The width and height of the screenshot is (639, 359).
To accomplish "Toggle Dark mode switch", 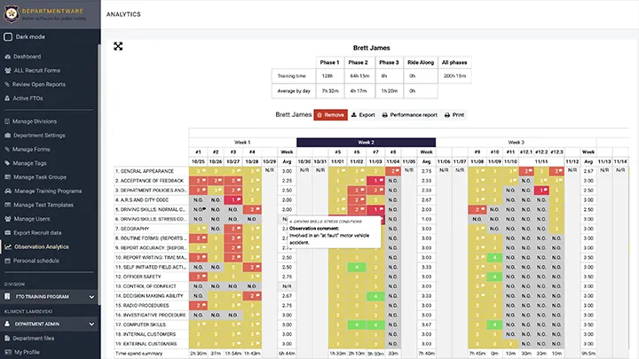I will tap(8, 37).
